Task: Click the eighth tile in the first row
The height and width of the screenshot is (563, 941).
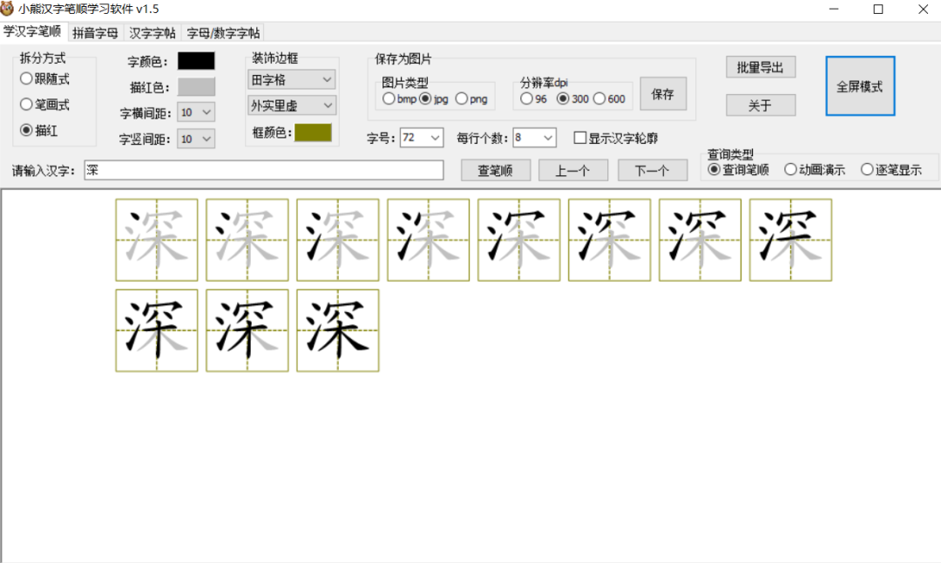Action: (x=790, y=240)
